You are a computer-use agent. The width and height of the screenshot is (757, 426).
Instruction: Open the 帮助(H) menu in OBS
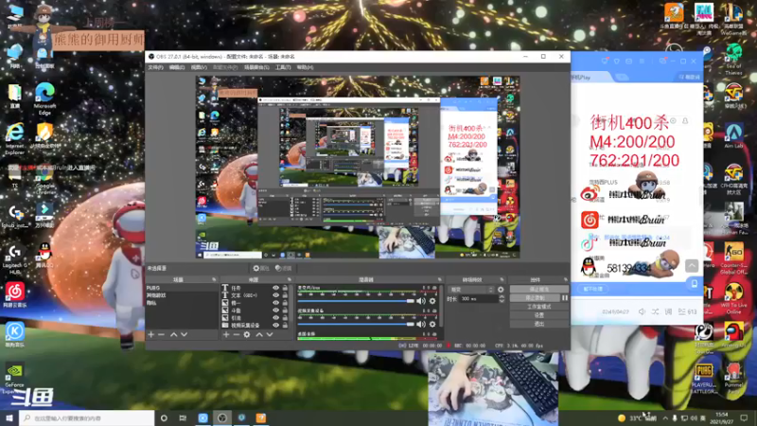coord(305,67)
